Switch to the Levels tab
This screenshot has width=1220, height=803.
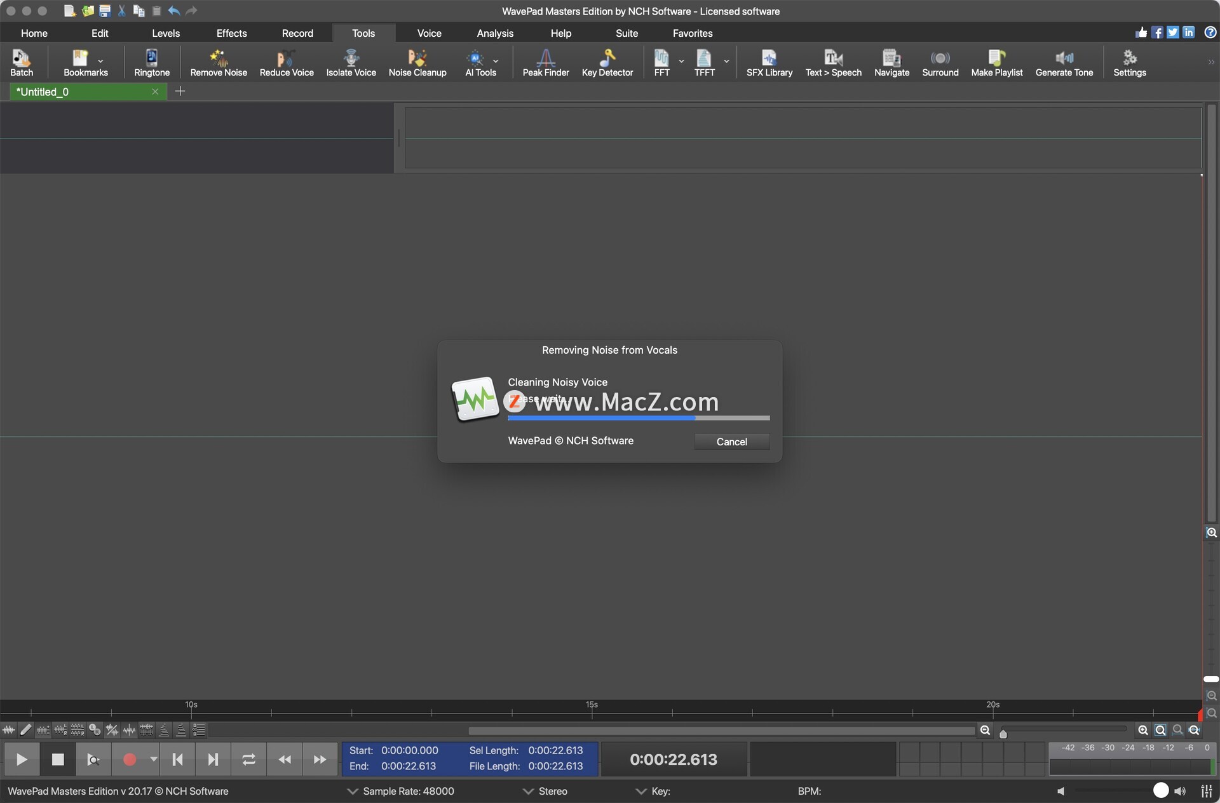pyautogui.click(x=166, y=33)
